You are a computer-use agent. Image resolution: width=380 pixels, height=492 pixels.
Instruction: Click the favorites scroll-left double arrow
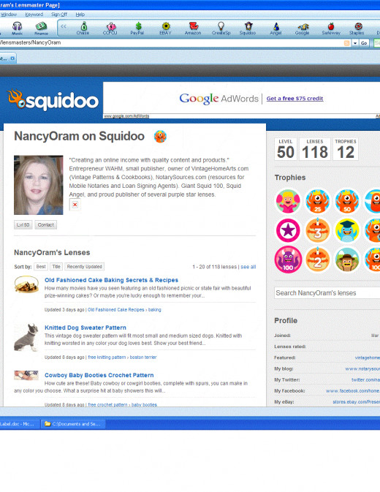coord(64,26)
